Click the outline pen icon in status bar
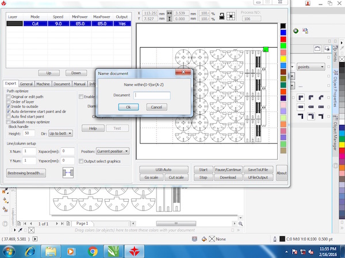 [x=275, y=239]
